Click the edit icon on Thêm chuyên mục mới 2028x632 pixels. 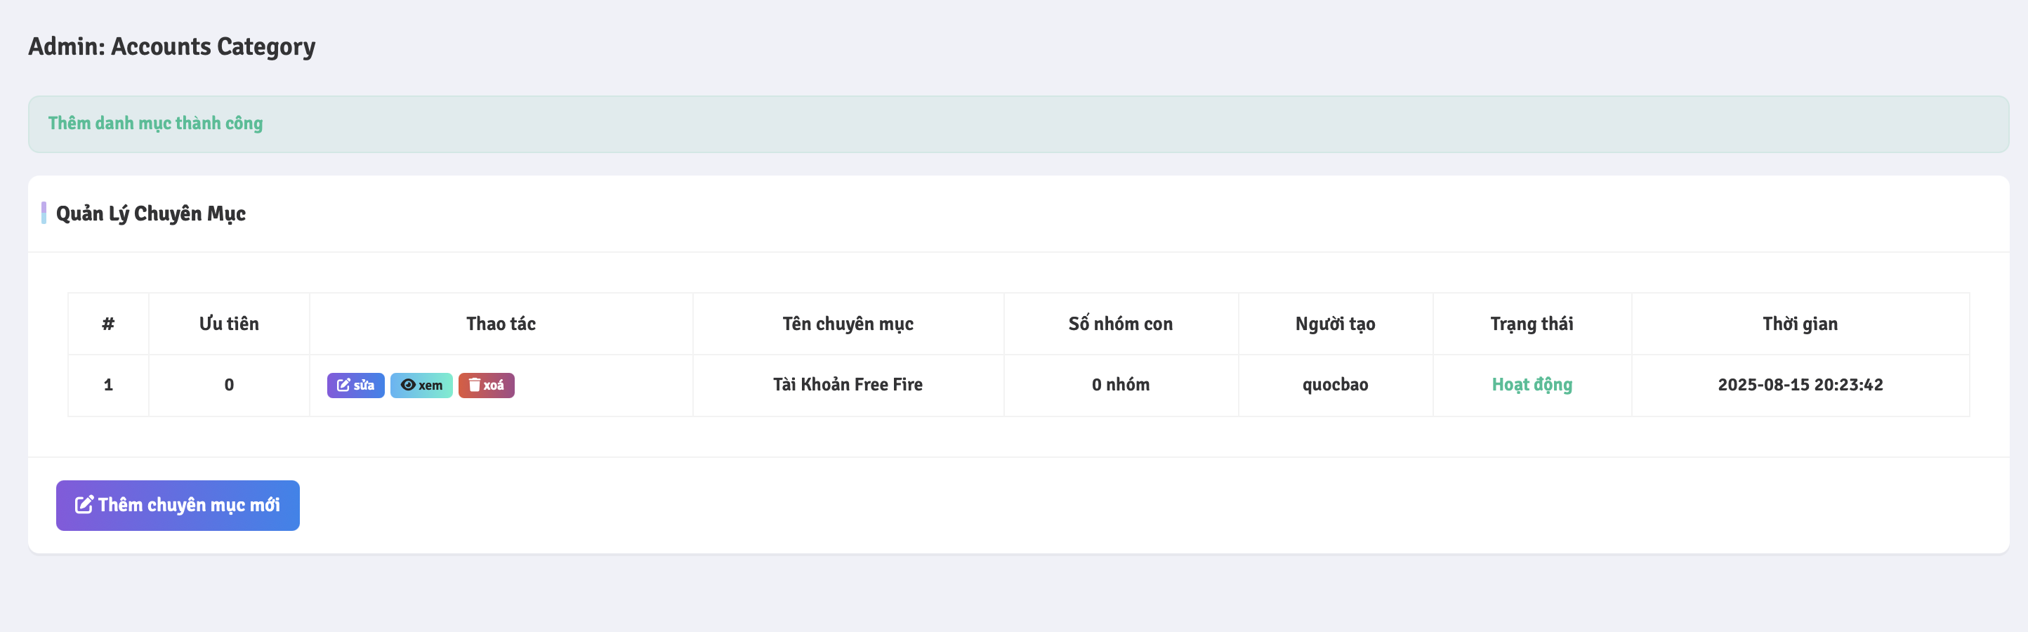click(84, 504)
